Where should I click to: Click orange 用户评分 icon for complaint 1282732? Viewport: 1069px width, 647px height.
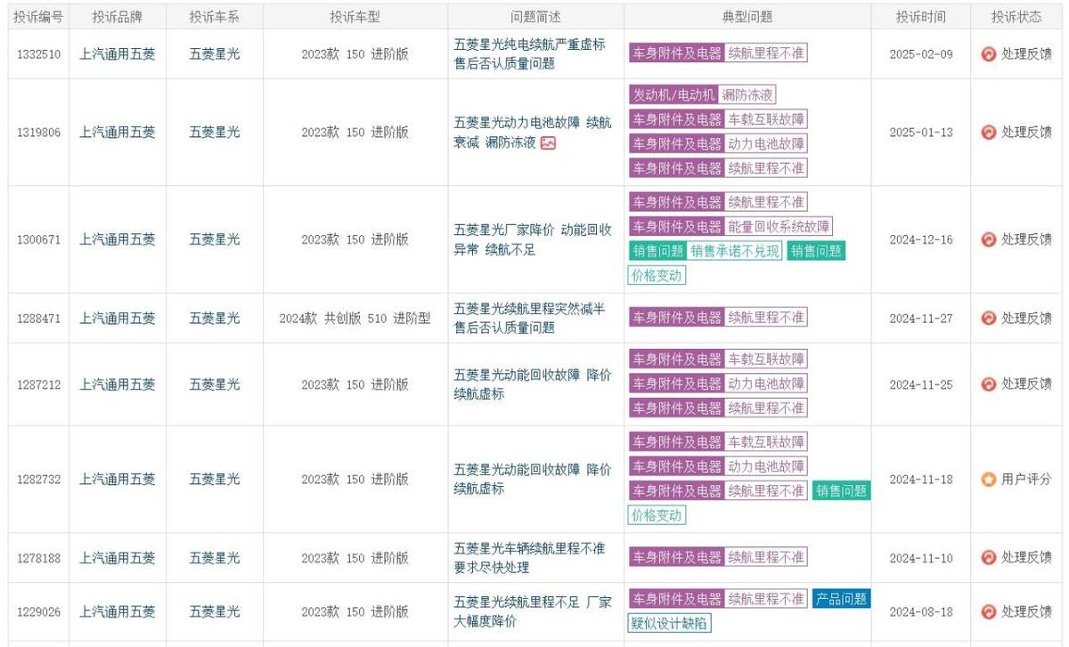click(x=988, y=479)
